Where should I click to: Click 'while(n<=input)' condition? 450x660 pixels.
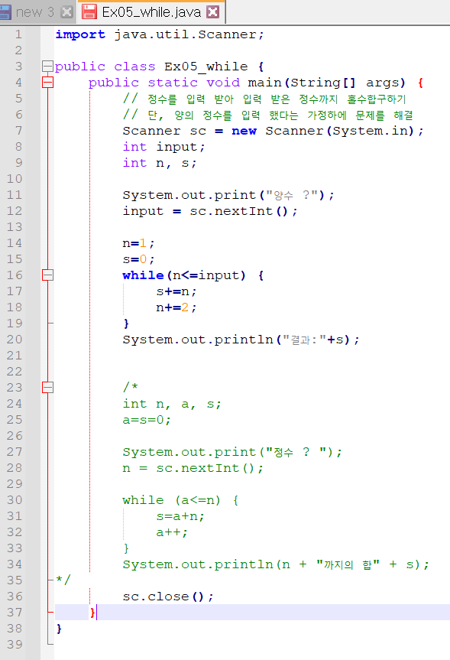point(184,275)
